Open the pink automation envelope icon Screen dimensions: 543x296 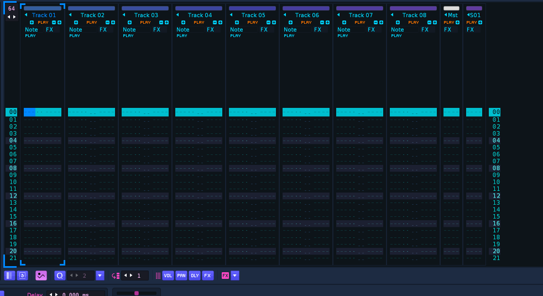[41, 275]
